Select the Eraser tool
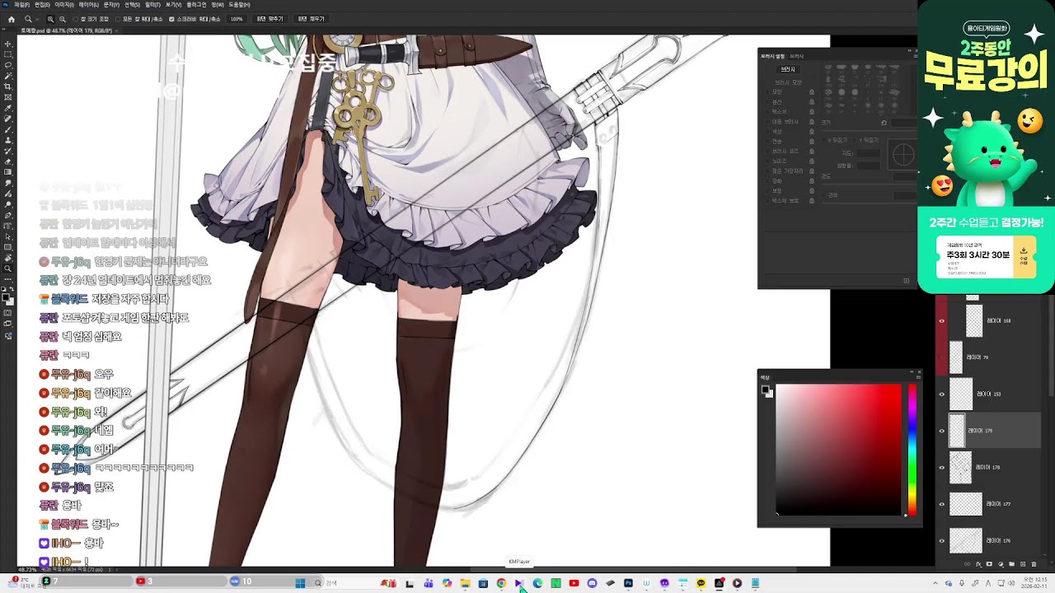 pos(8,161)
